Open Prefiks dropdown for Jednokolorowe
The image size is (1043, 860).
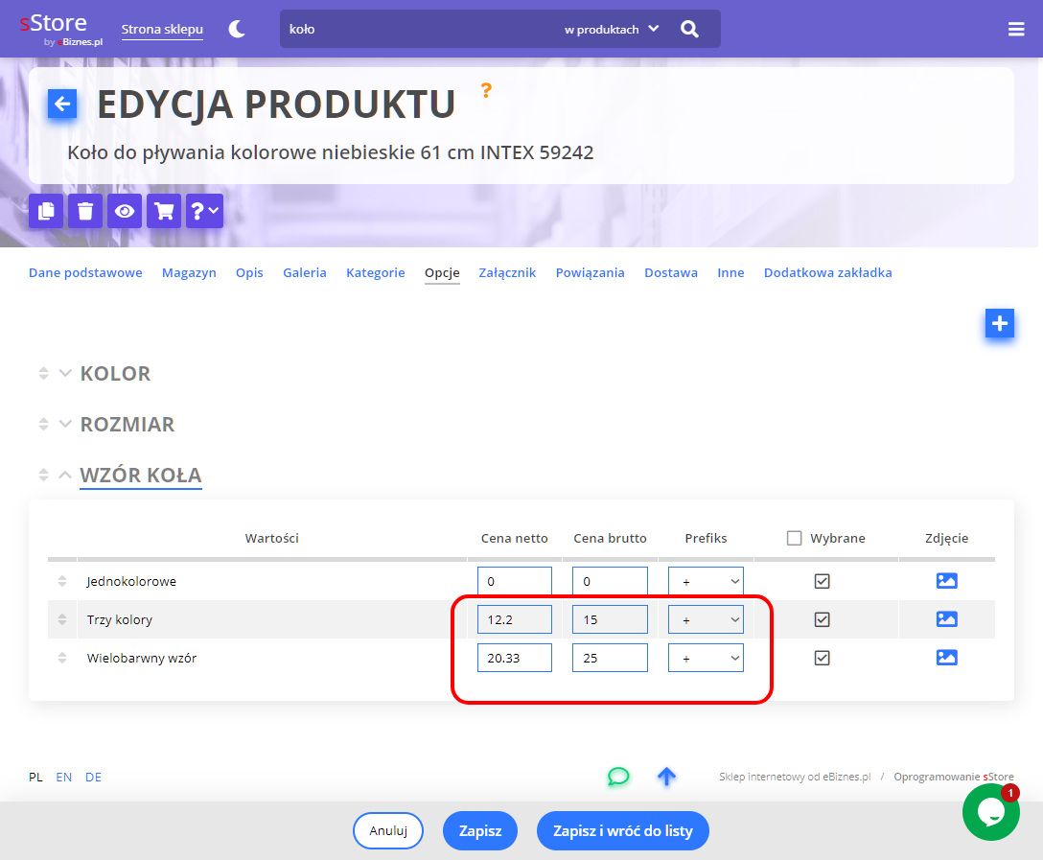706,581
